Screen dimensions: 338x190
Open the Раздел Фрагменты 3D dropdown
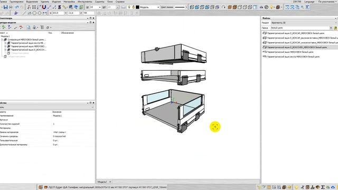[x=304, y=23]
